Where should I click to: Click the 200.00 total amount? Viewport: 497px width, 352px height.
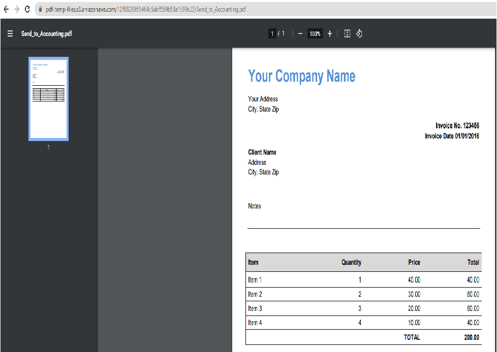click(471, 337)
